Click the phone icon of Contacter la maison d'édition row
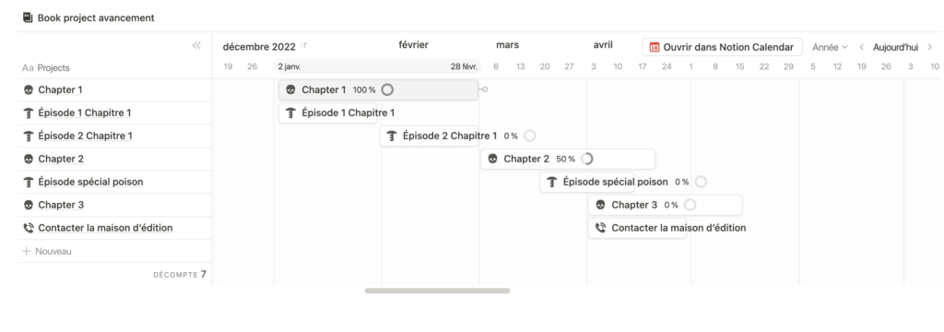The image size is (944, 332). coord(28,228)
